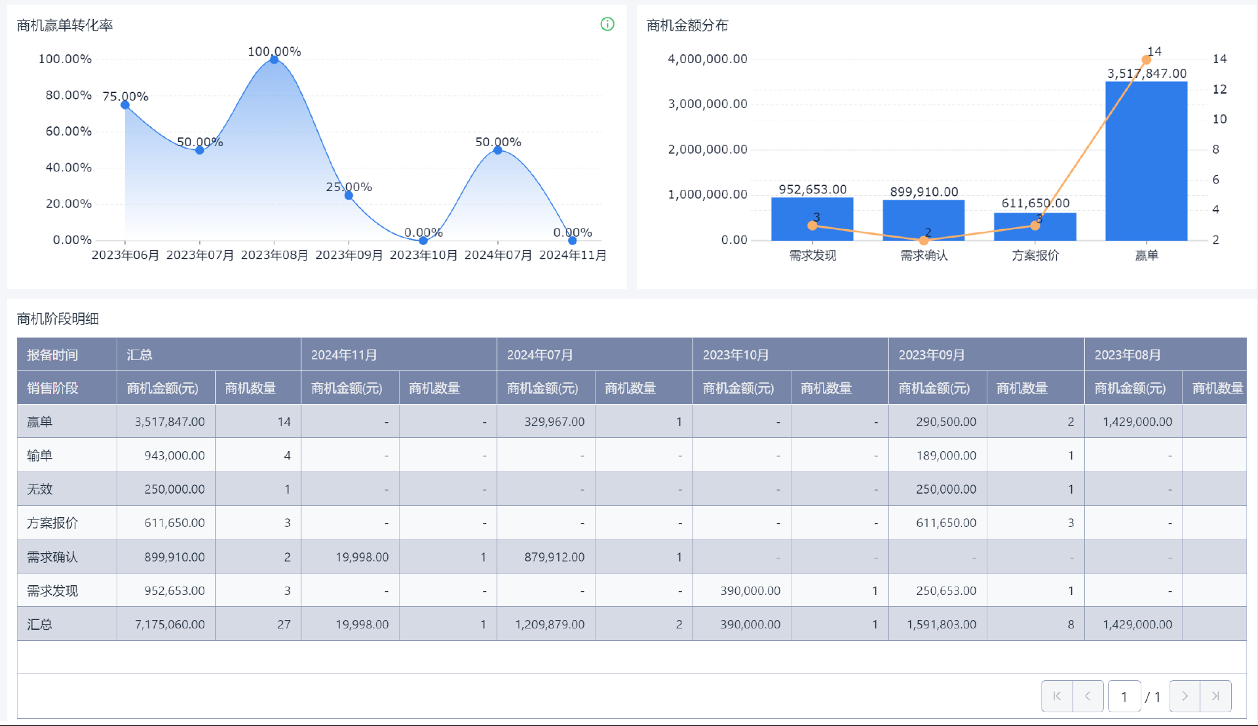Click the 赢单 bar in the amount chart
The image size is (1258, 726).
[x=1146, y=160]
